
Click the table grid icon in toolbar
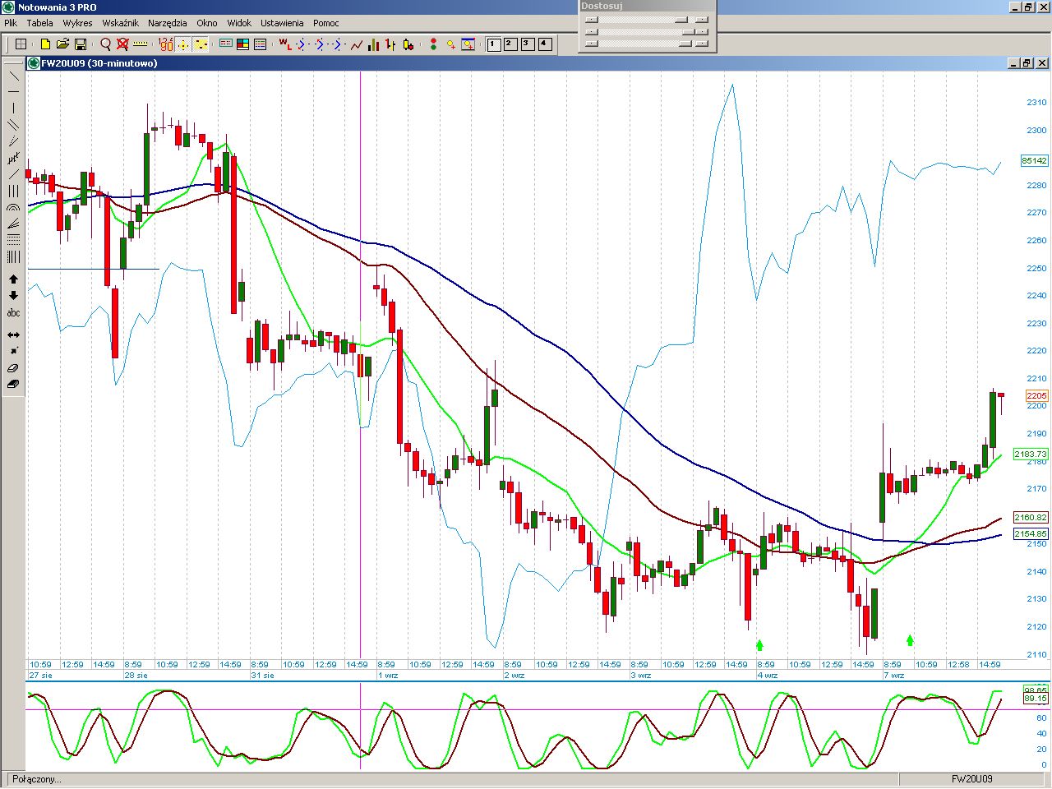21,44
